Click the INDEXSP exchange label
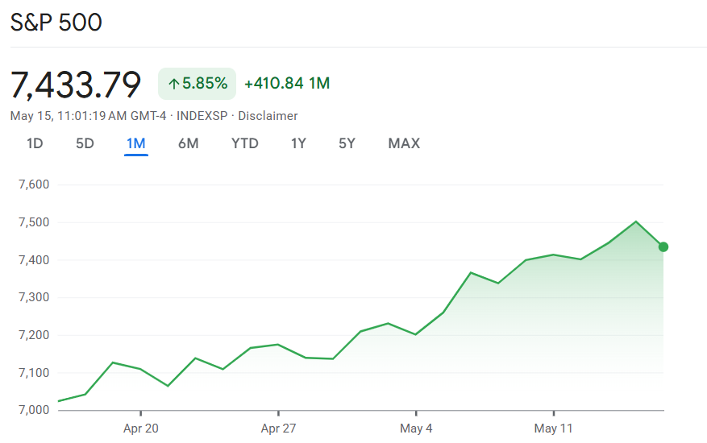 point(202,116)
